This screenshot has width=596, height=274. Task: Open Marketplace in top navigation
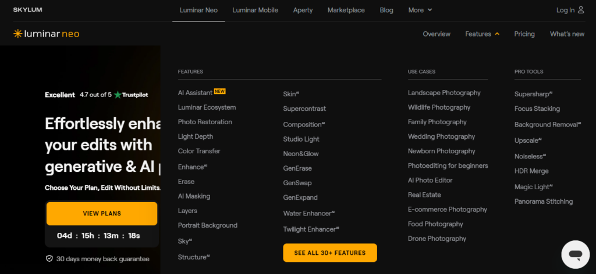[346, 10]
